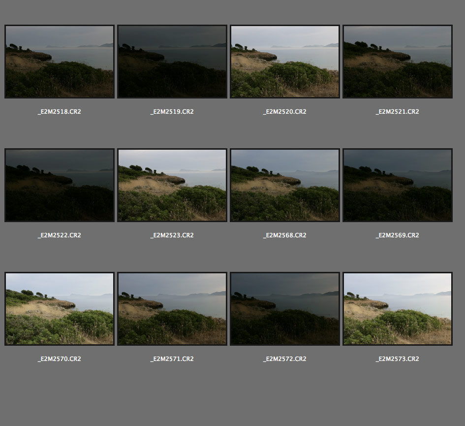Image resolution: width=465 pixels, height=426 pixels.
Task: Select the dark _E2M2572.CR2 thumbnail
Action: pos(285,309)
